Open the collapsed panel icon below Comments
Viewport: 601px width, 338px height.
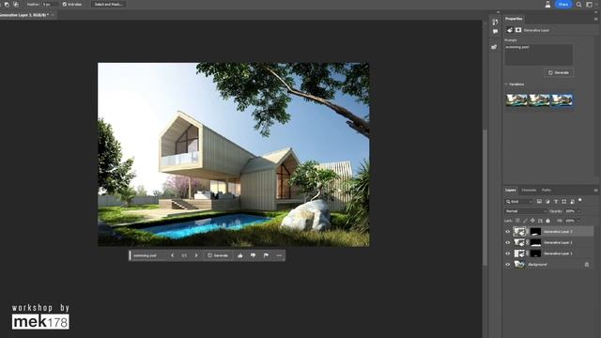[x=495, y=47]
